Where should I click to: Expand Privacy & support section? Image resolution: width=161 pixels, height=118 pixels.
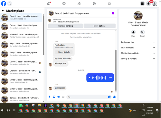coord(138,59)
